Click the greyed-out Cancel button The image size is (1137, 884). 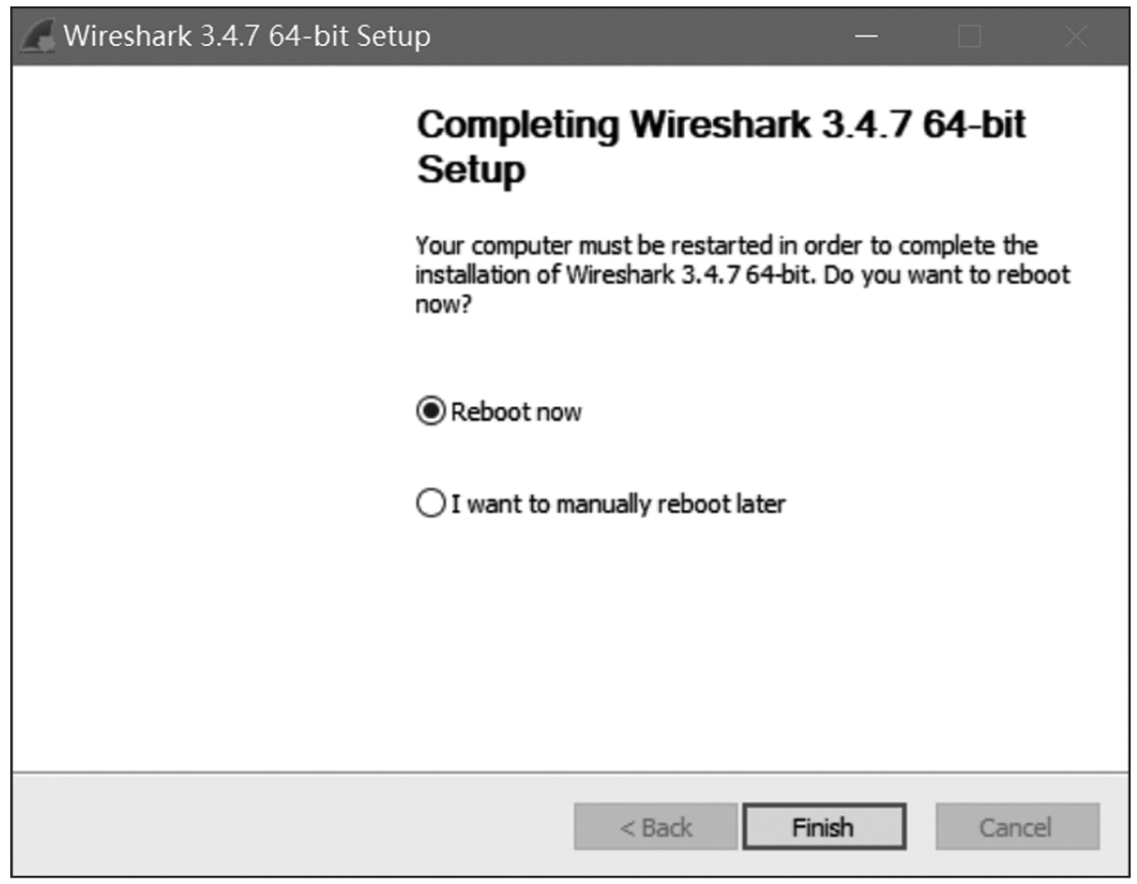tap(1016, 827)
